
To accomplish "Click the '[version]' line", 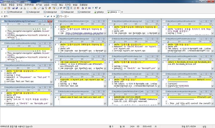I will point(173,84).
